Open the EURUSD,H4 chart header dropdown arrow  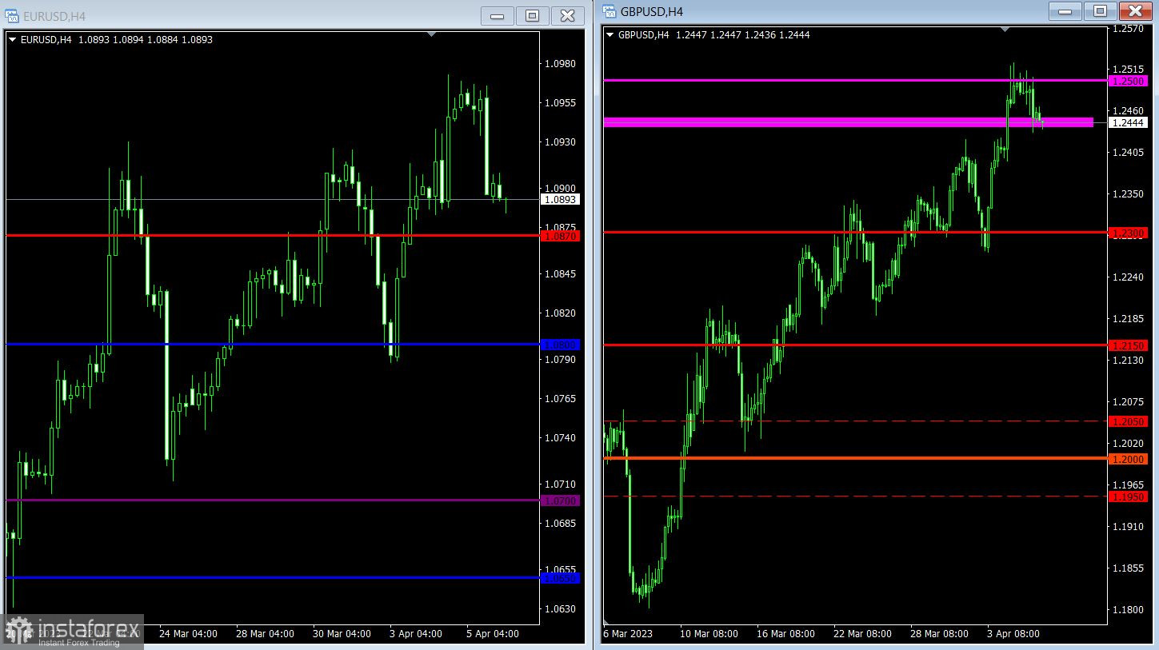pyautogui.click(x=13, y=39)
